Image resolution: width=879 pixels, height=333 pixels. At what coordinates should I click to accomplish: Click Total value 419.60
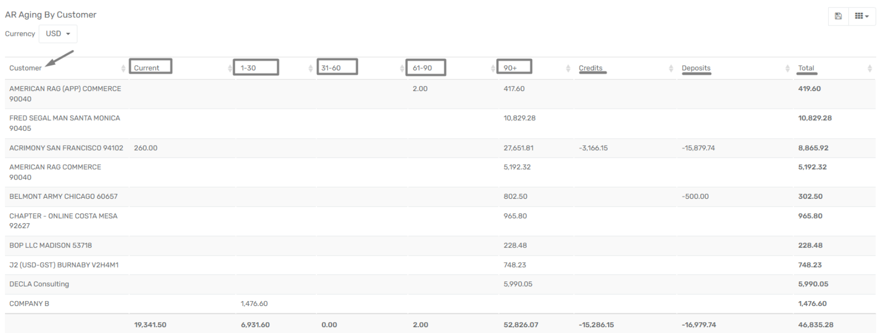pyautogui.click(x=810, y=89)
